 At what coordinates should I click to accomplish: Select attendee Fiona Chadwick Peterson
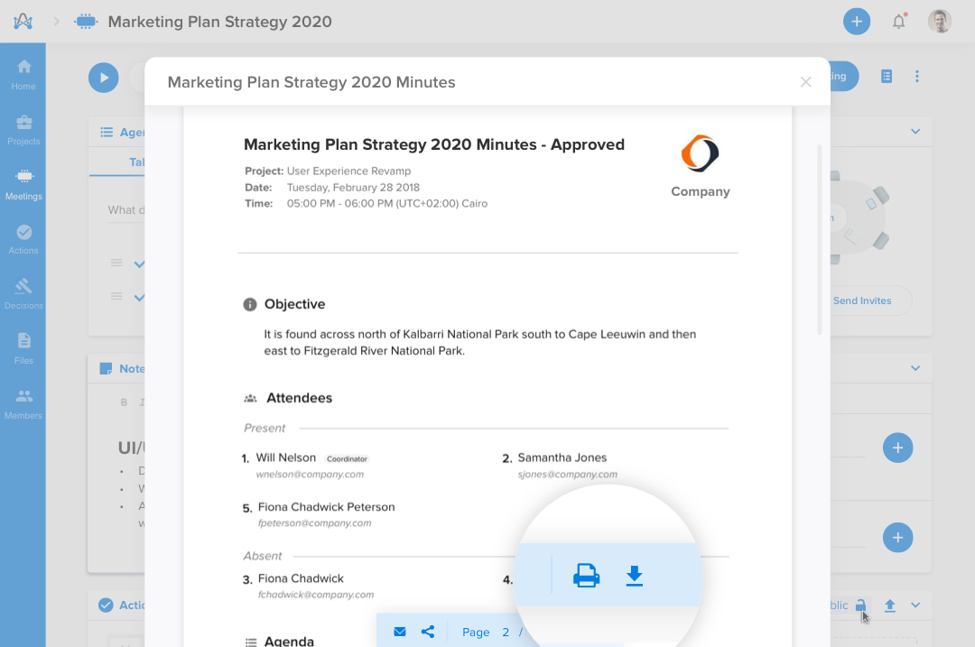point(327,507)
